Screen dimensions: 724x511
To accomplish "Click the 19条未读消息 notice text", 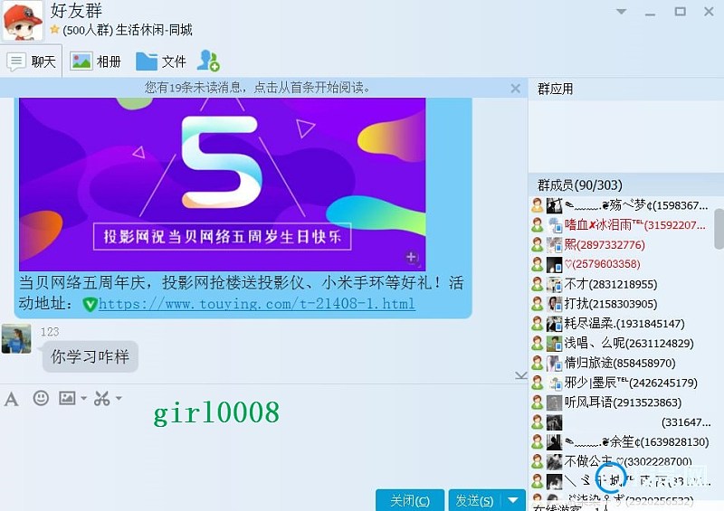I will point(258,87).
